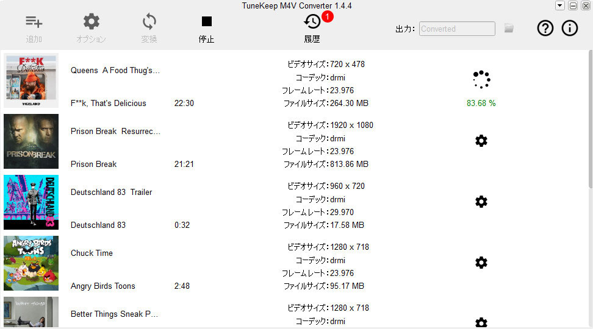Open settings gear for Chuck Time row
Viewport: 593px width, 329px height.
coord(481,263)
